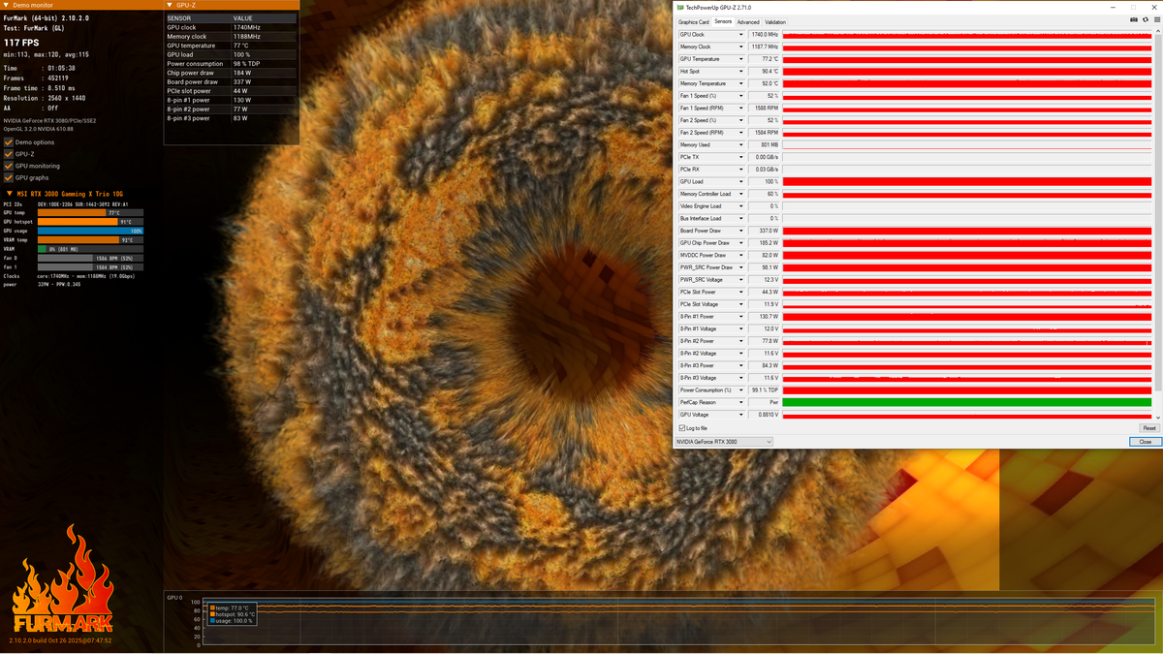Click the VRAM temp bar showing 92°C
This screenshot has height=654, width=1163.
pos(90,239)
